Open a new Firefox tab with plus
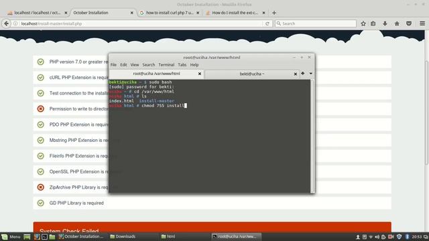 [274, 13]
